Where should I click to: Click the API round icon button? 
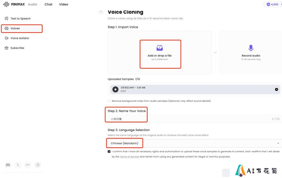coord(28,165)
